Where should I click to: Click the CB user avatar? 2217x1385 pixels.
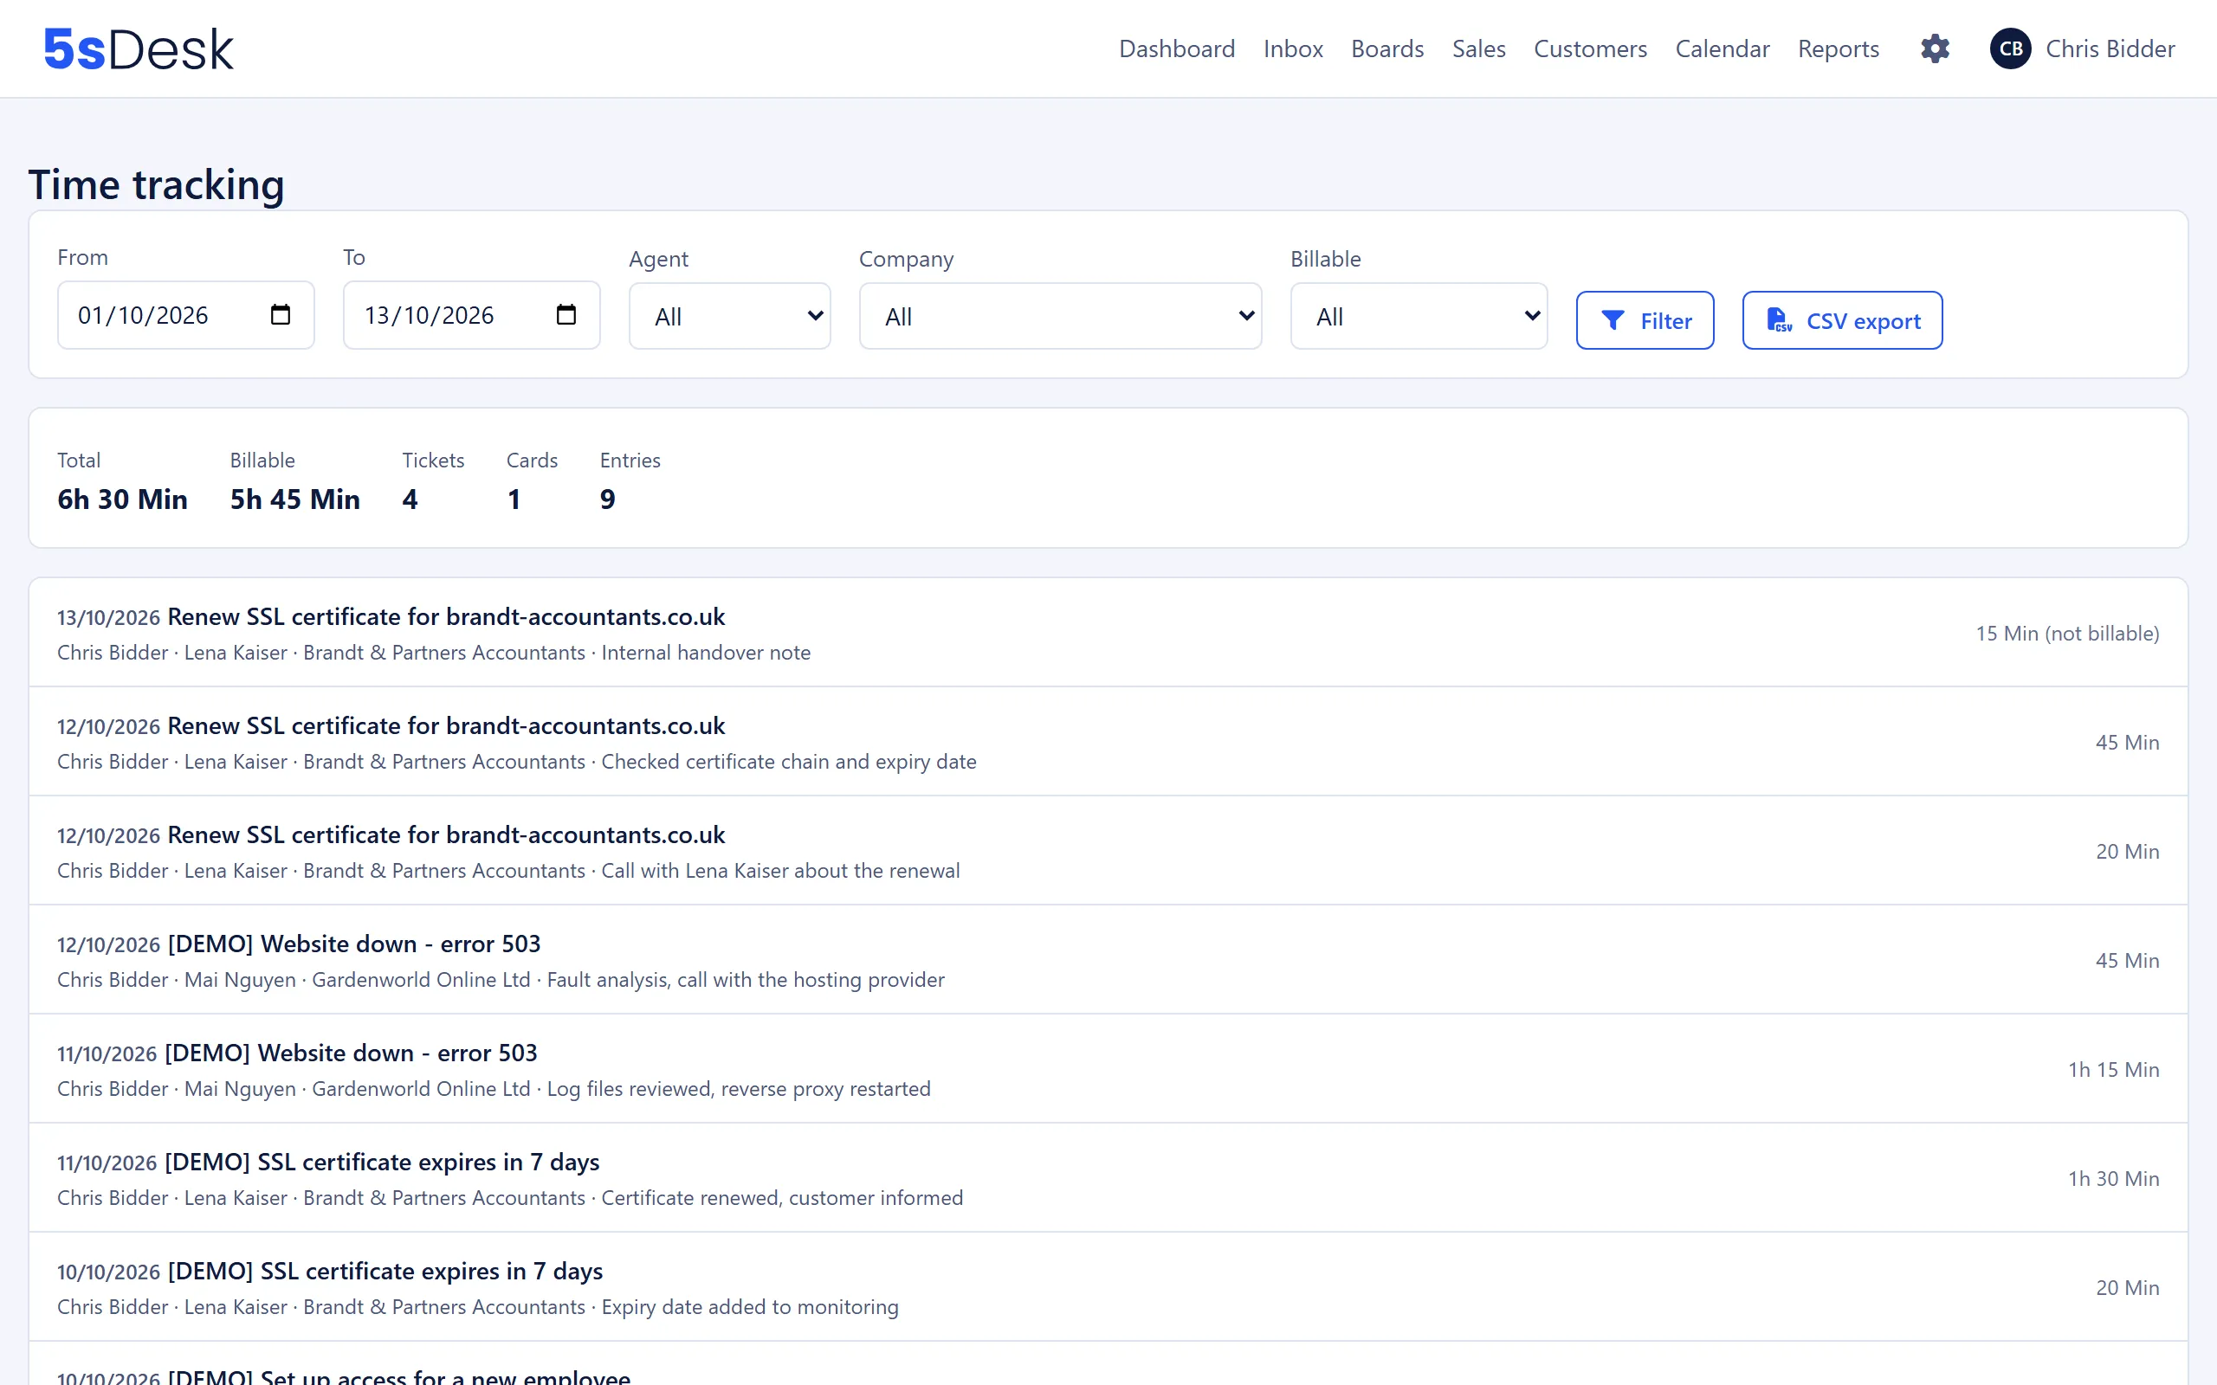point(2010,48)
